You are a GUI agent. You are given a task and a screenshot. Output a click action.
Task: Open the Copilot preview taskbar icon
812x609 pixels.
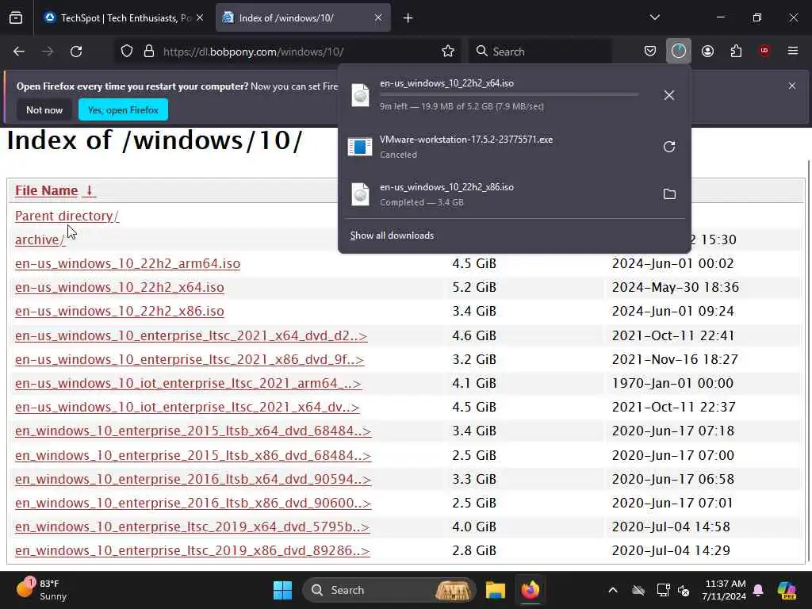pos(787,590)
